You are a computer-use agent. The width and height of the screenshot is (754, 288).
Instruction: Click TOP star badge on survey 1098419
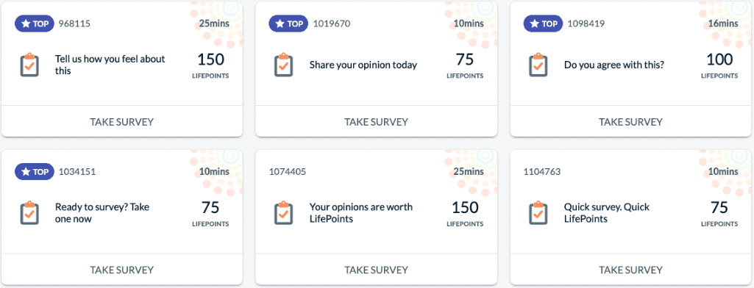click(544, 24)
